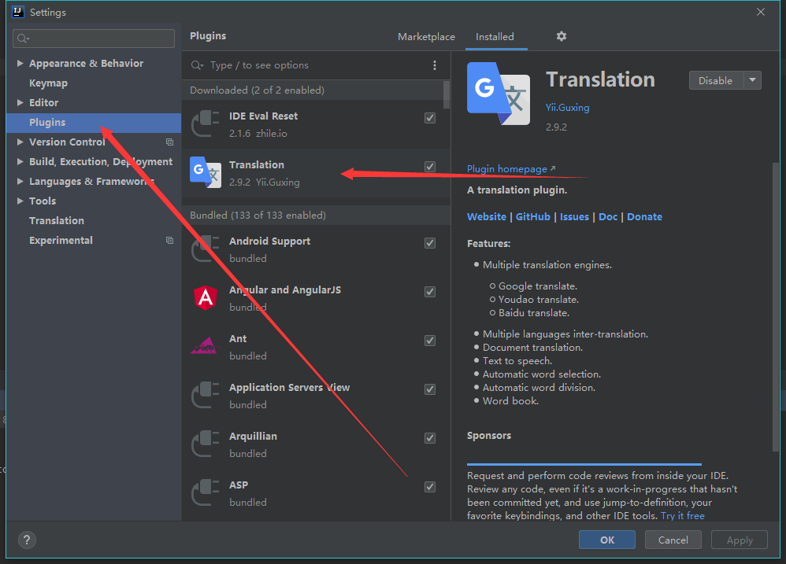
Task: Select the IDE Eval Reset plugin name
Action: tap(263, 116)
